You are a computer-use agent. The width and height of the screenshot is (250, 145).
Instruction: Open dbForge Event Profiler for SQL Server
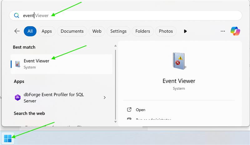tap(61, 98)
